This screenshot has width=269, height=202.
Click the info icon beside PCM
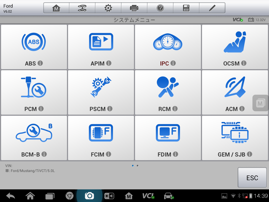pos(41,109)
